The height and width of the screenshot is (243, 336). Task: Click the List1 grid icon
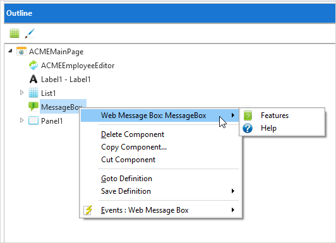33,93
